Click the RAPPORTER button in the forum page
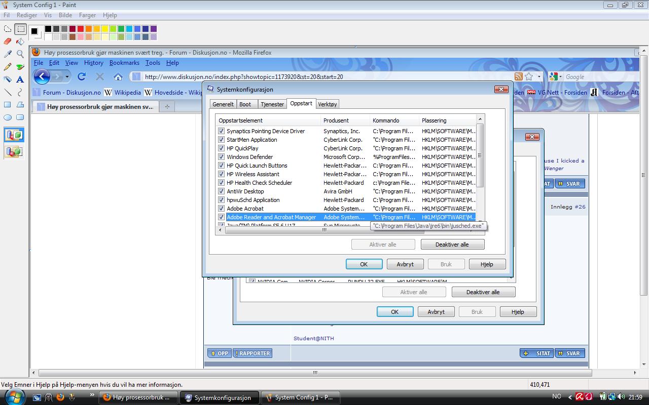 tap(253, 353)
